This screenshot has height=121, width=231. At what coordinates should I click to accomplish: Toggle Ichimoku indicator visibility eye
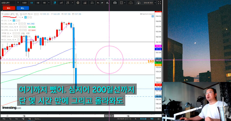click(x=26, y=17)
